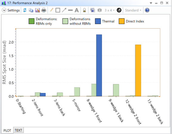
Task: Click the Deformations without RBMs legend swatch
Action: [x=65, y=21]
